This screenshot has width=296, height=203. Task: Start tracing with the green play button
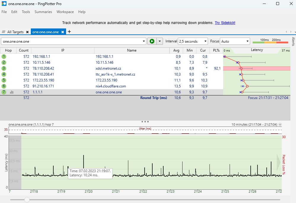point(152,41)
